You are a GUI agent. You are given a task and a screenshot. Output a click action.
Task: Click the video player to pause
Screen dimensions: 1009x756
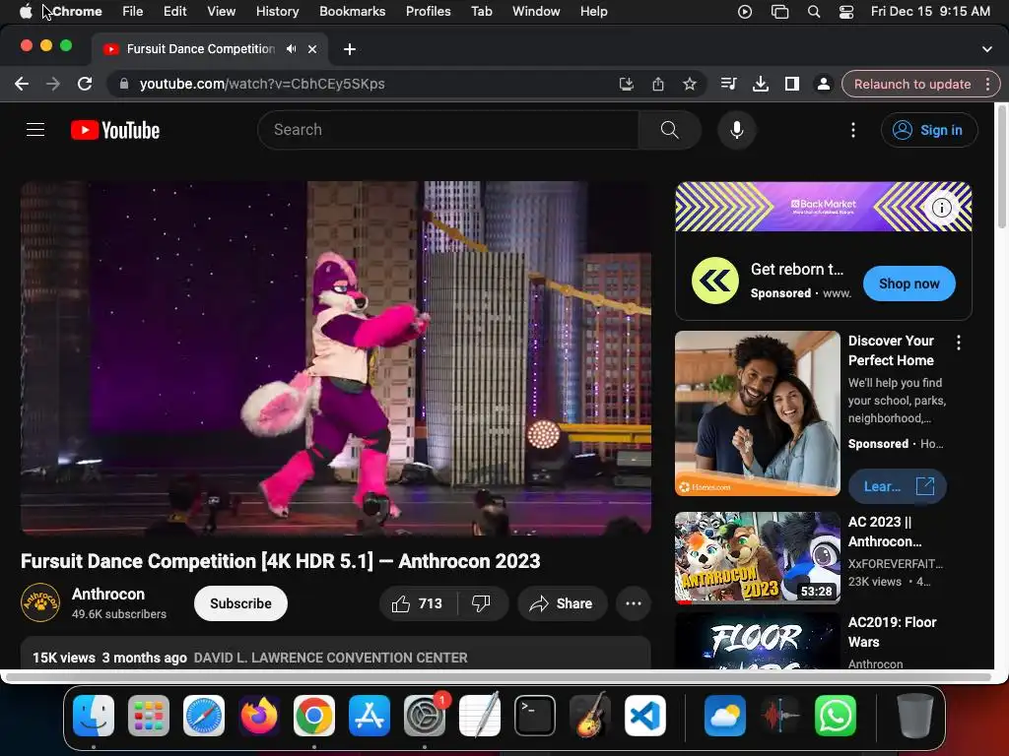pyautogui.click(x=336, y=358)
